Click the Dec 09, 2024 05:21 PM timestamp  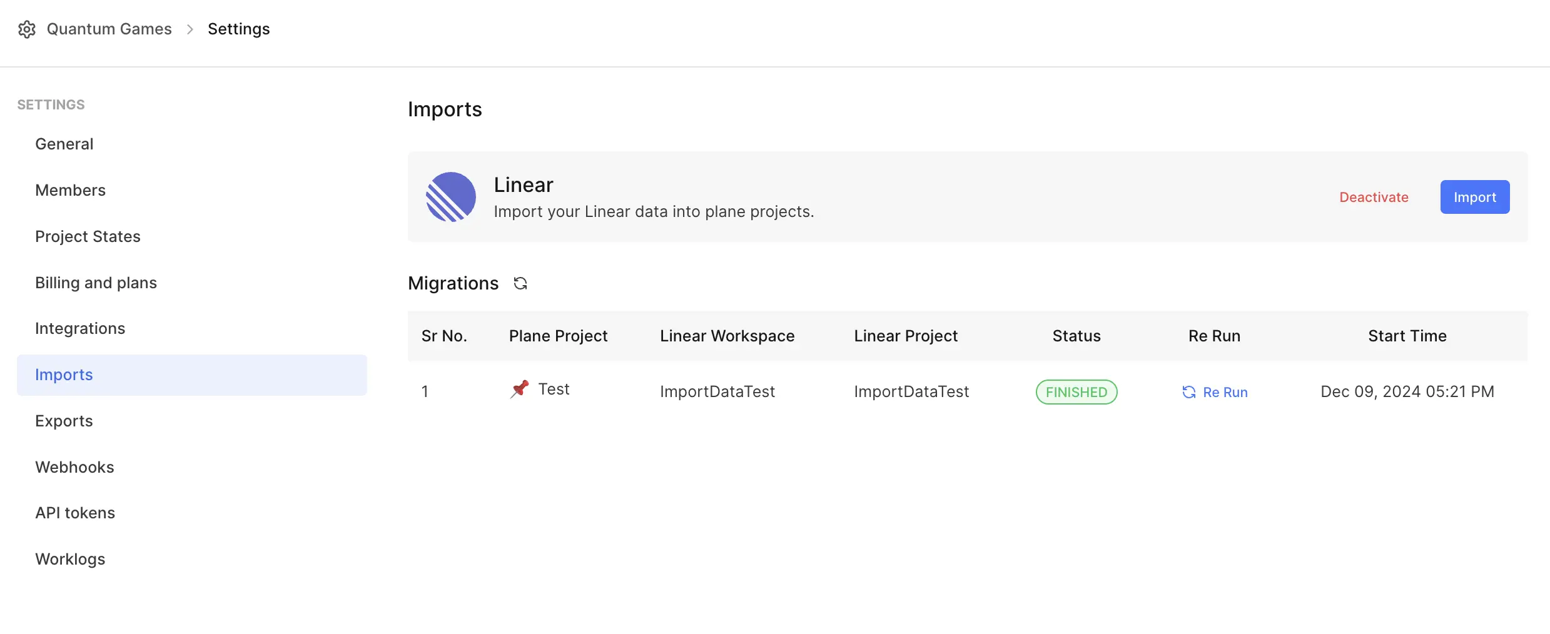pyautogui.click(x=1407, y=391)
